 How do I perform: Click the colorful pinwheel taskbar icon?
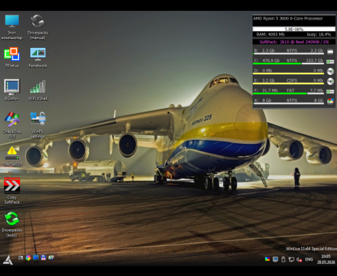point(28,258)
